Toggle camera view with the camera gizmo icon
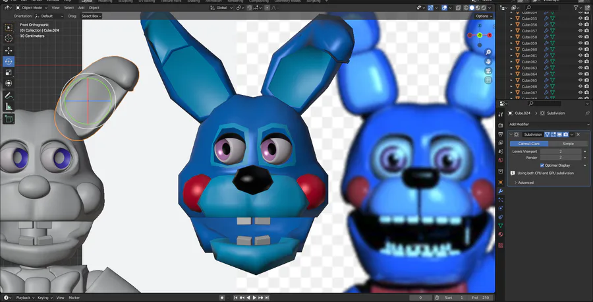The height and width of the screenshot is (302, 593). [x=488, y=71]
